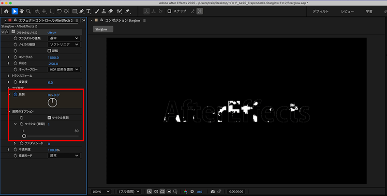Click the Show Snapshot icon
This screenshot has width=387, height=196.
(219, 192)
